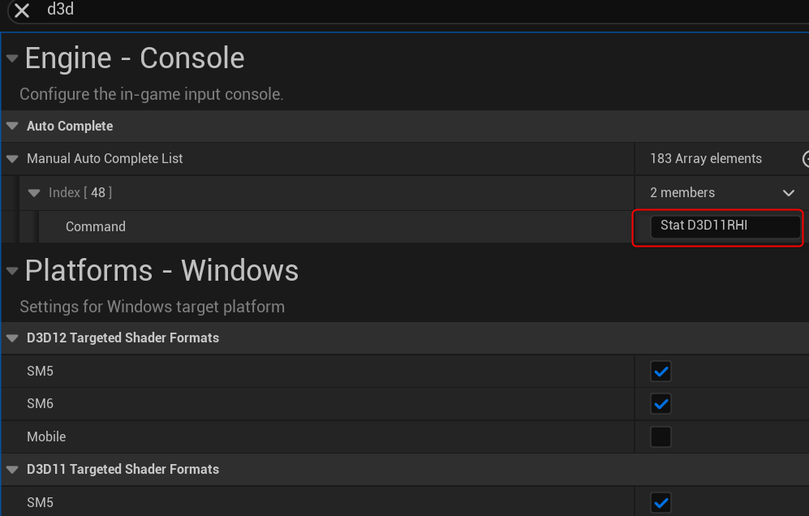Uncheck SM5 under D3D12 Targeted Shader Formats
Image resolution: width=809 pixels, height=516 pixels.
[661, 372]
